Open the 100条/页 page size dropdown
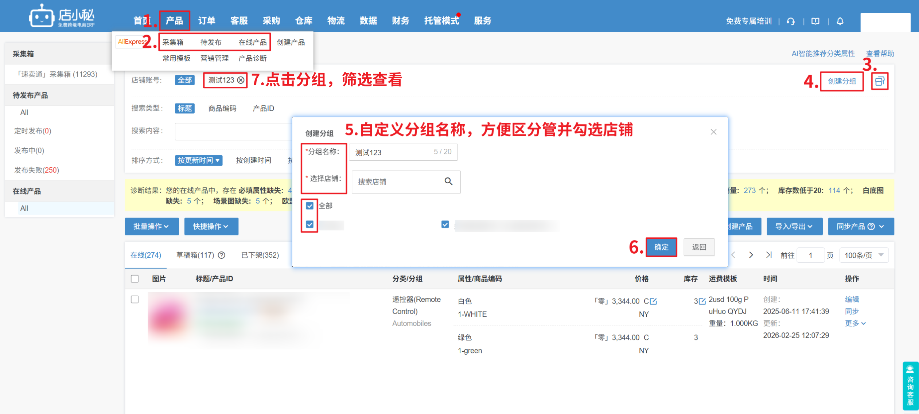The width and height of the screenshot is (919, 414). (864, 255)
